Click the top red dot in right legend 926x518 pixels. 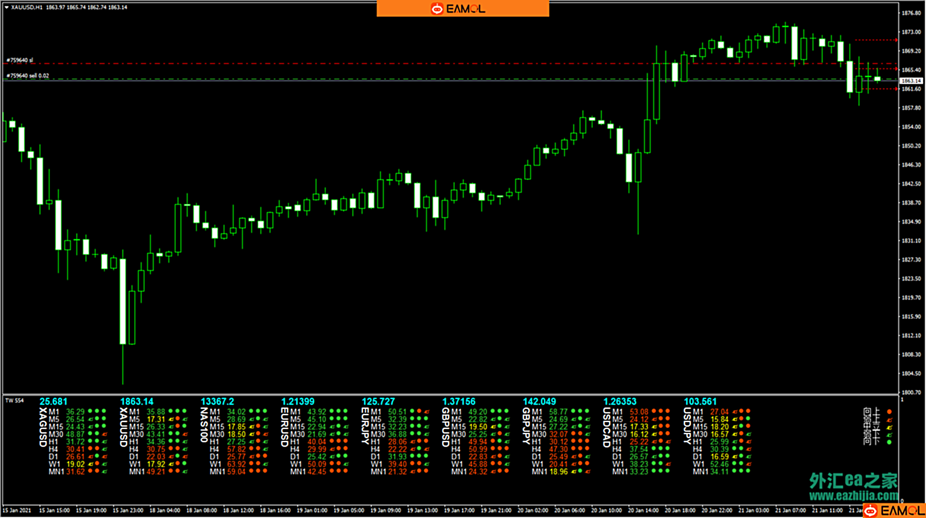click(889, 412)
